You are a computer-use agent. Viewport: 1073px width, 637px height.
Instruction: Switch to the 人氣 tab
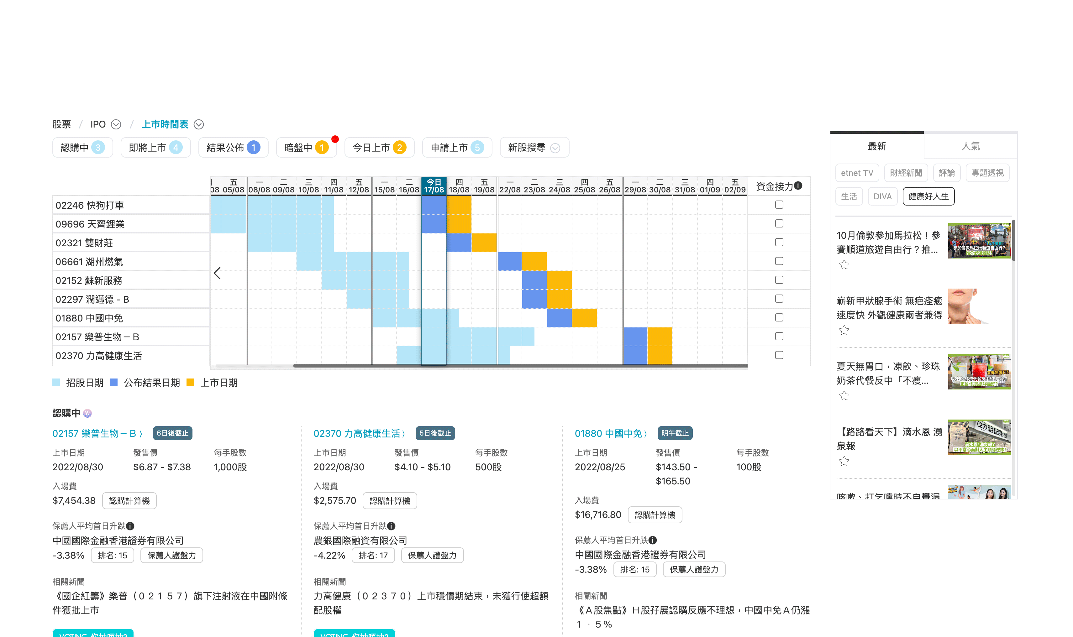coord(970,146)
